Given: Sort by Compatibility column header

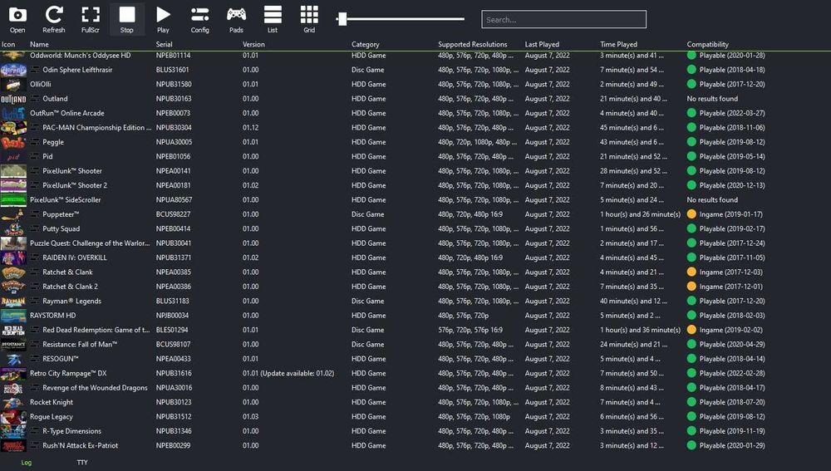Looking at the screenshot, I should point(707,45).
